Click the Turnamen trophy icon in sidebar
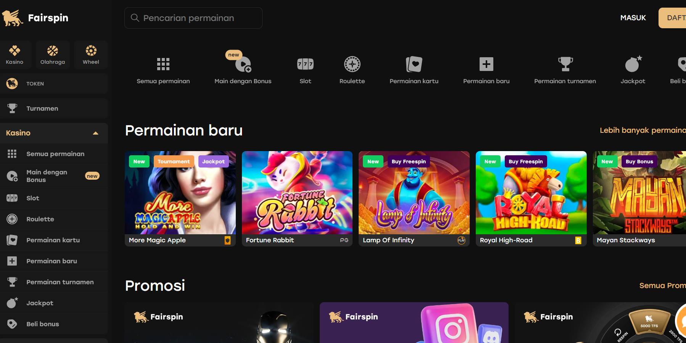The width and height of the screenshot is (686, 343). (12, 108)
